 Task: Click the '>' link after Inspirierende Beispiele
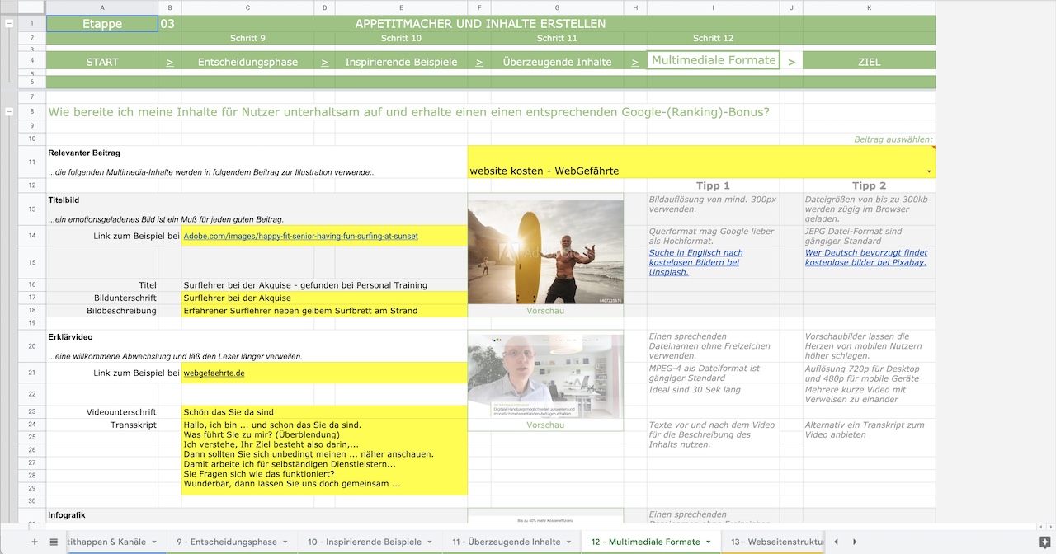click(x=479, y=62)
